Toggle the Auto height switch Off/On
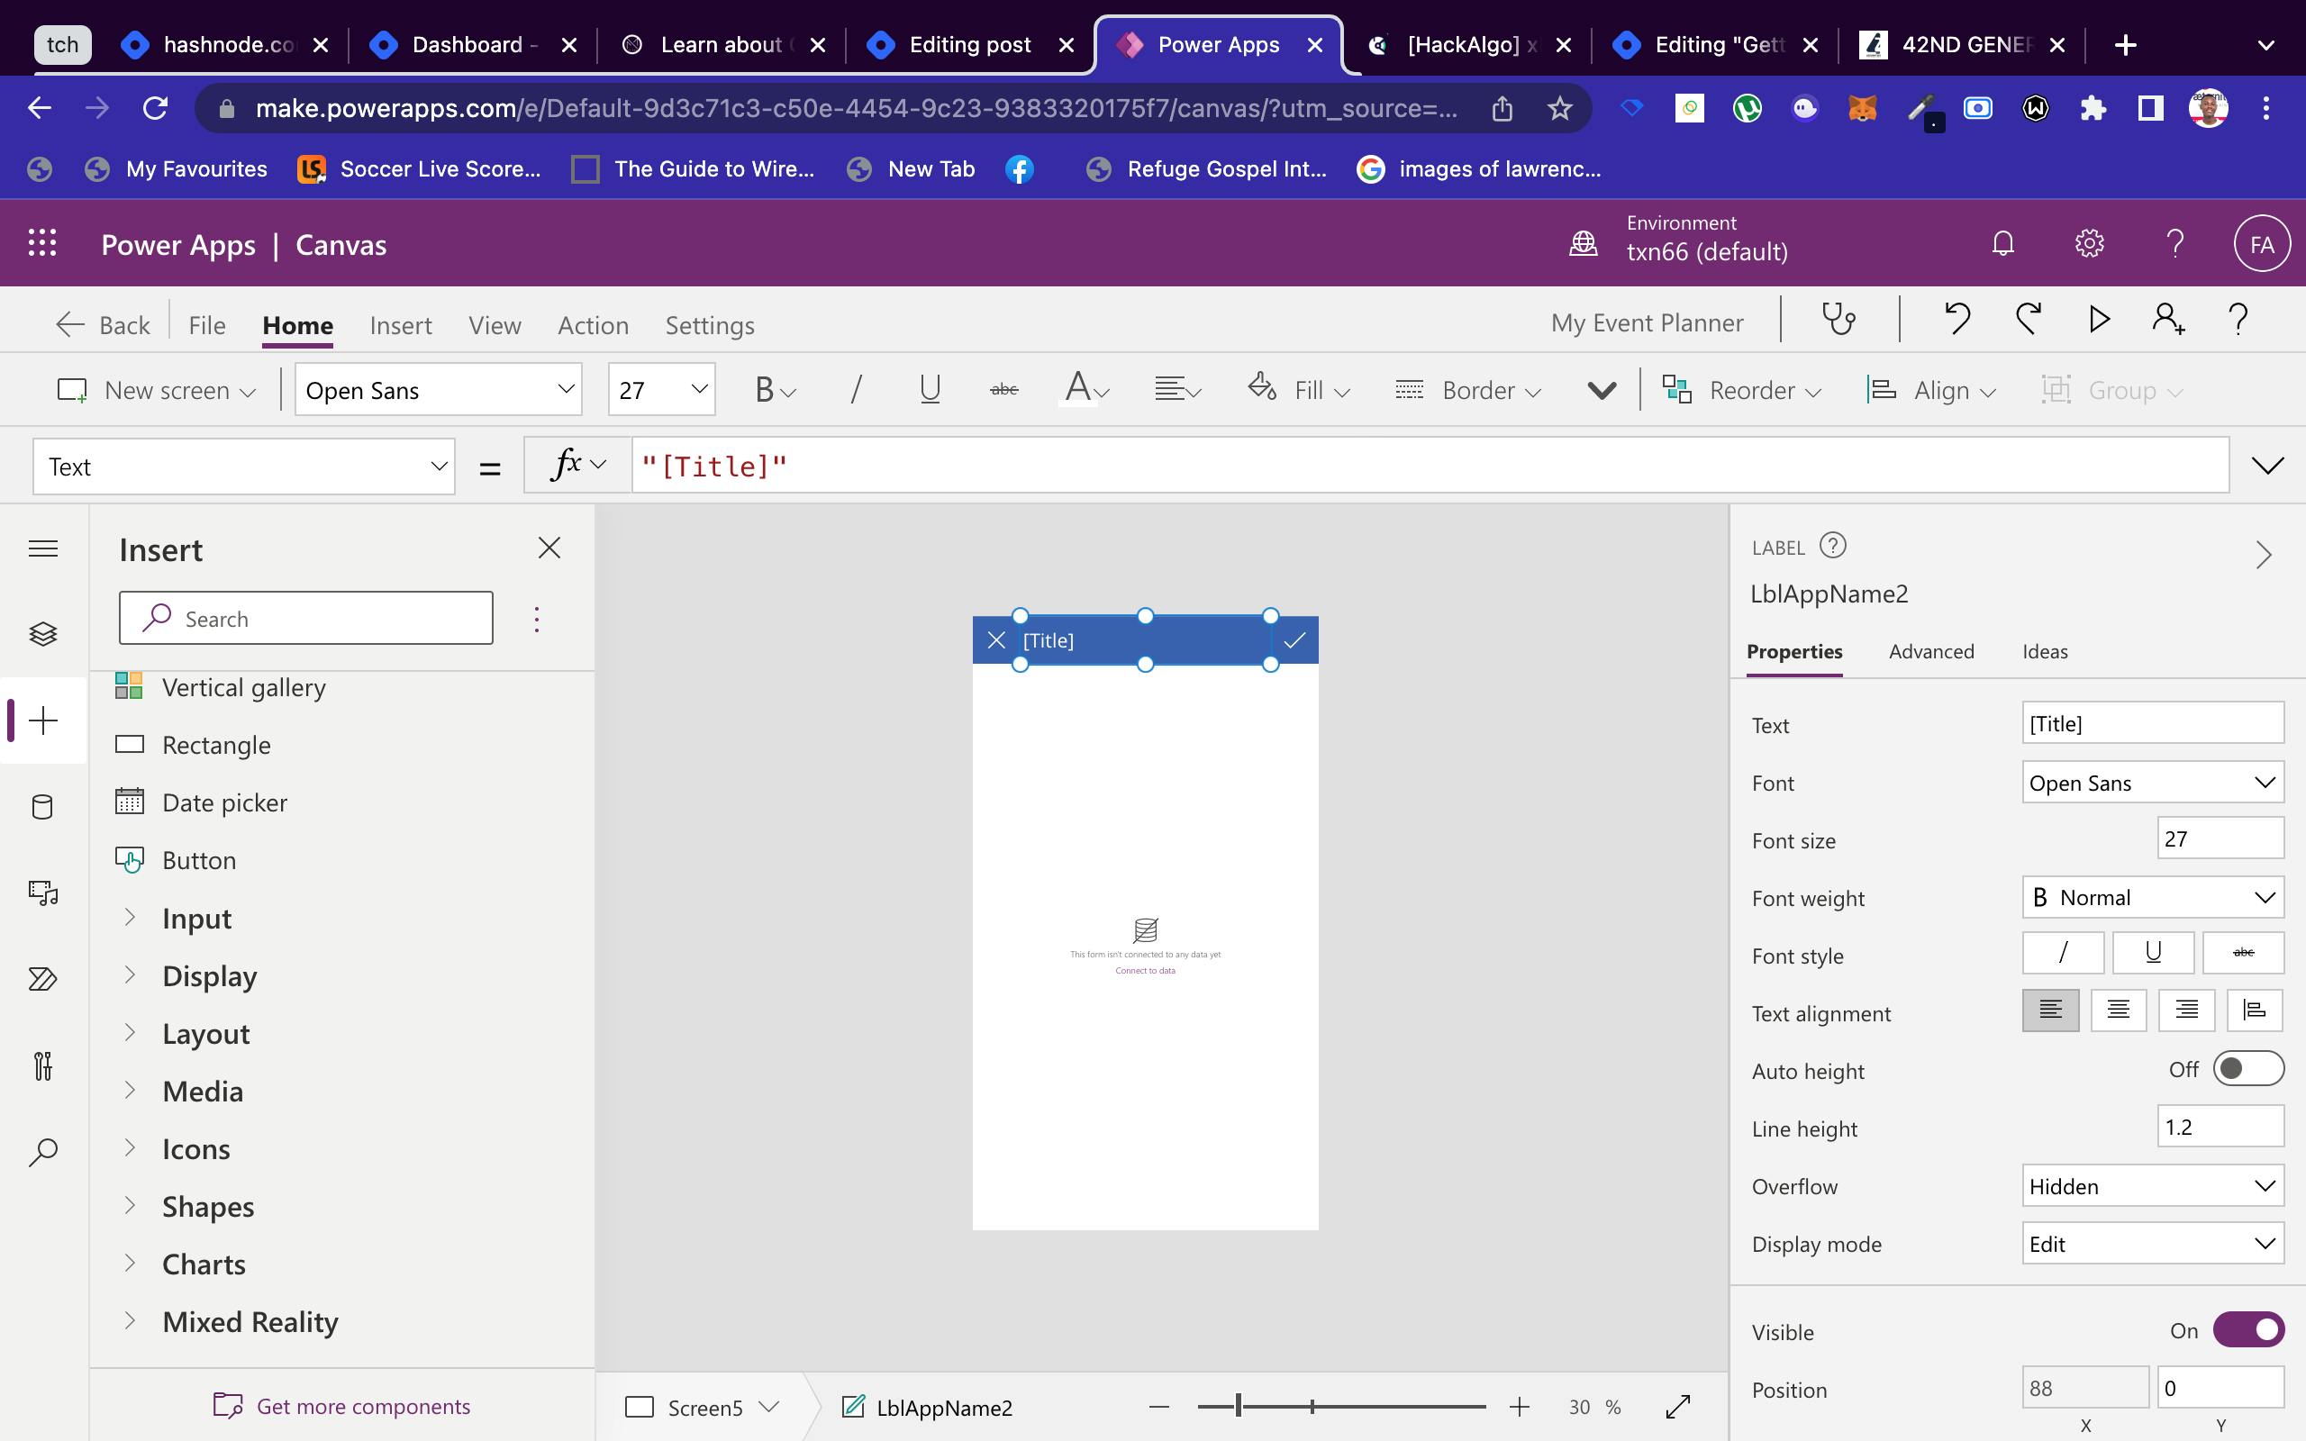 coord(2247,1069)
